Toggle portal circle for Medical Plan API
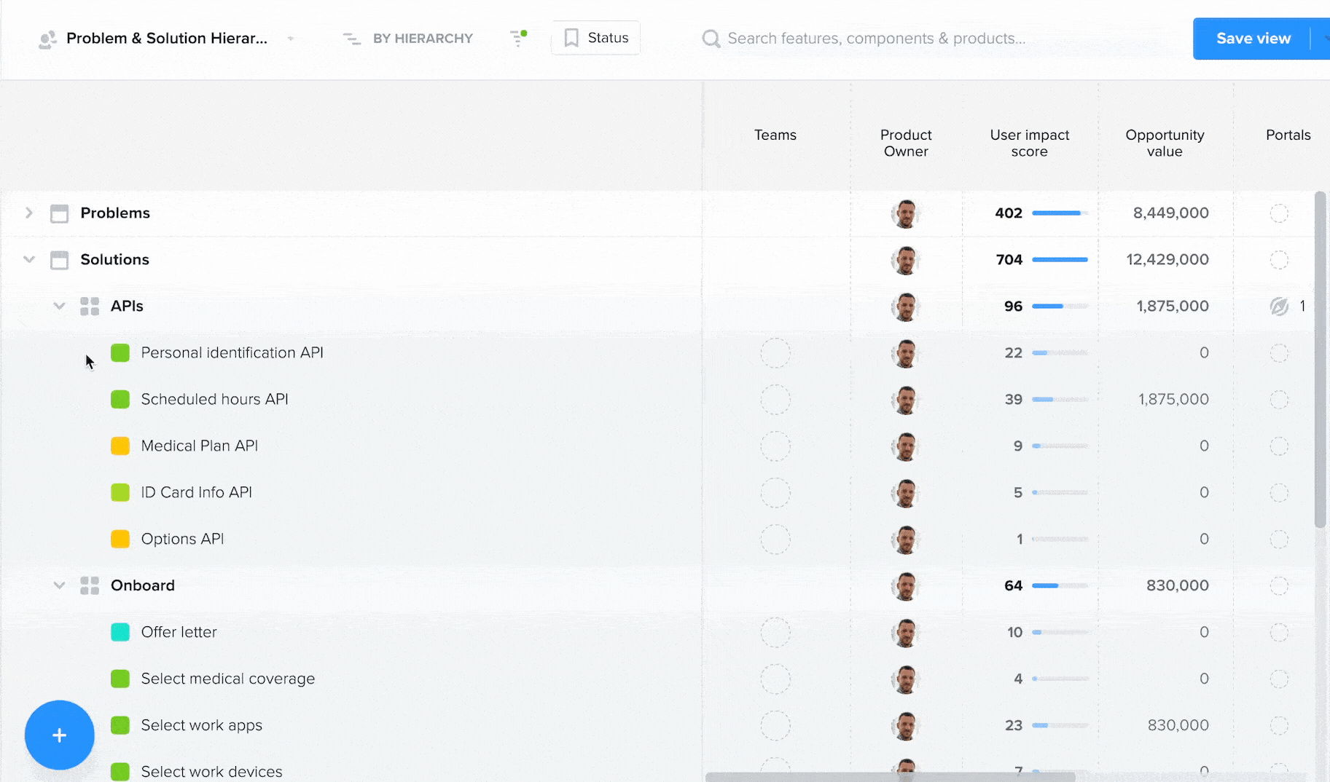The width and height of the screenshot is (1330, 782). point(1279,446)
